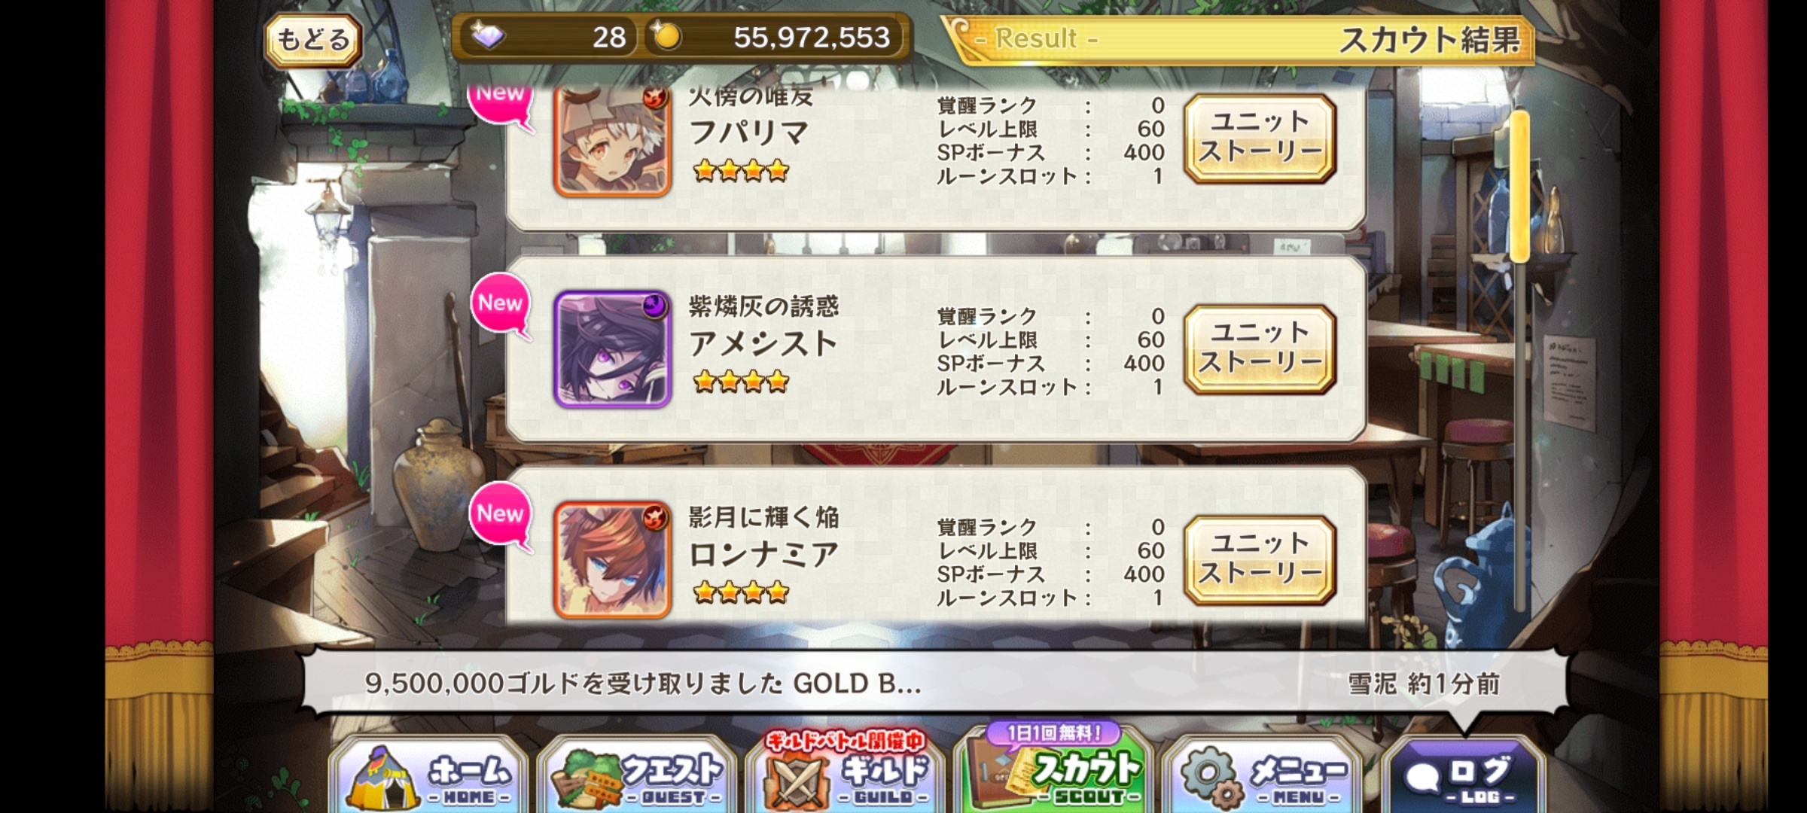This screenshot has width=1807, height=813.
Task: Select ロンナミア character portrait
Action: 612,561
